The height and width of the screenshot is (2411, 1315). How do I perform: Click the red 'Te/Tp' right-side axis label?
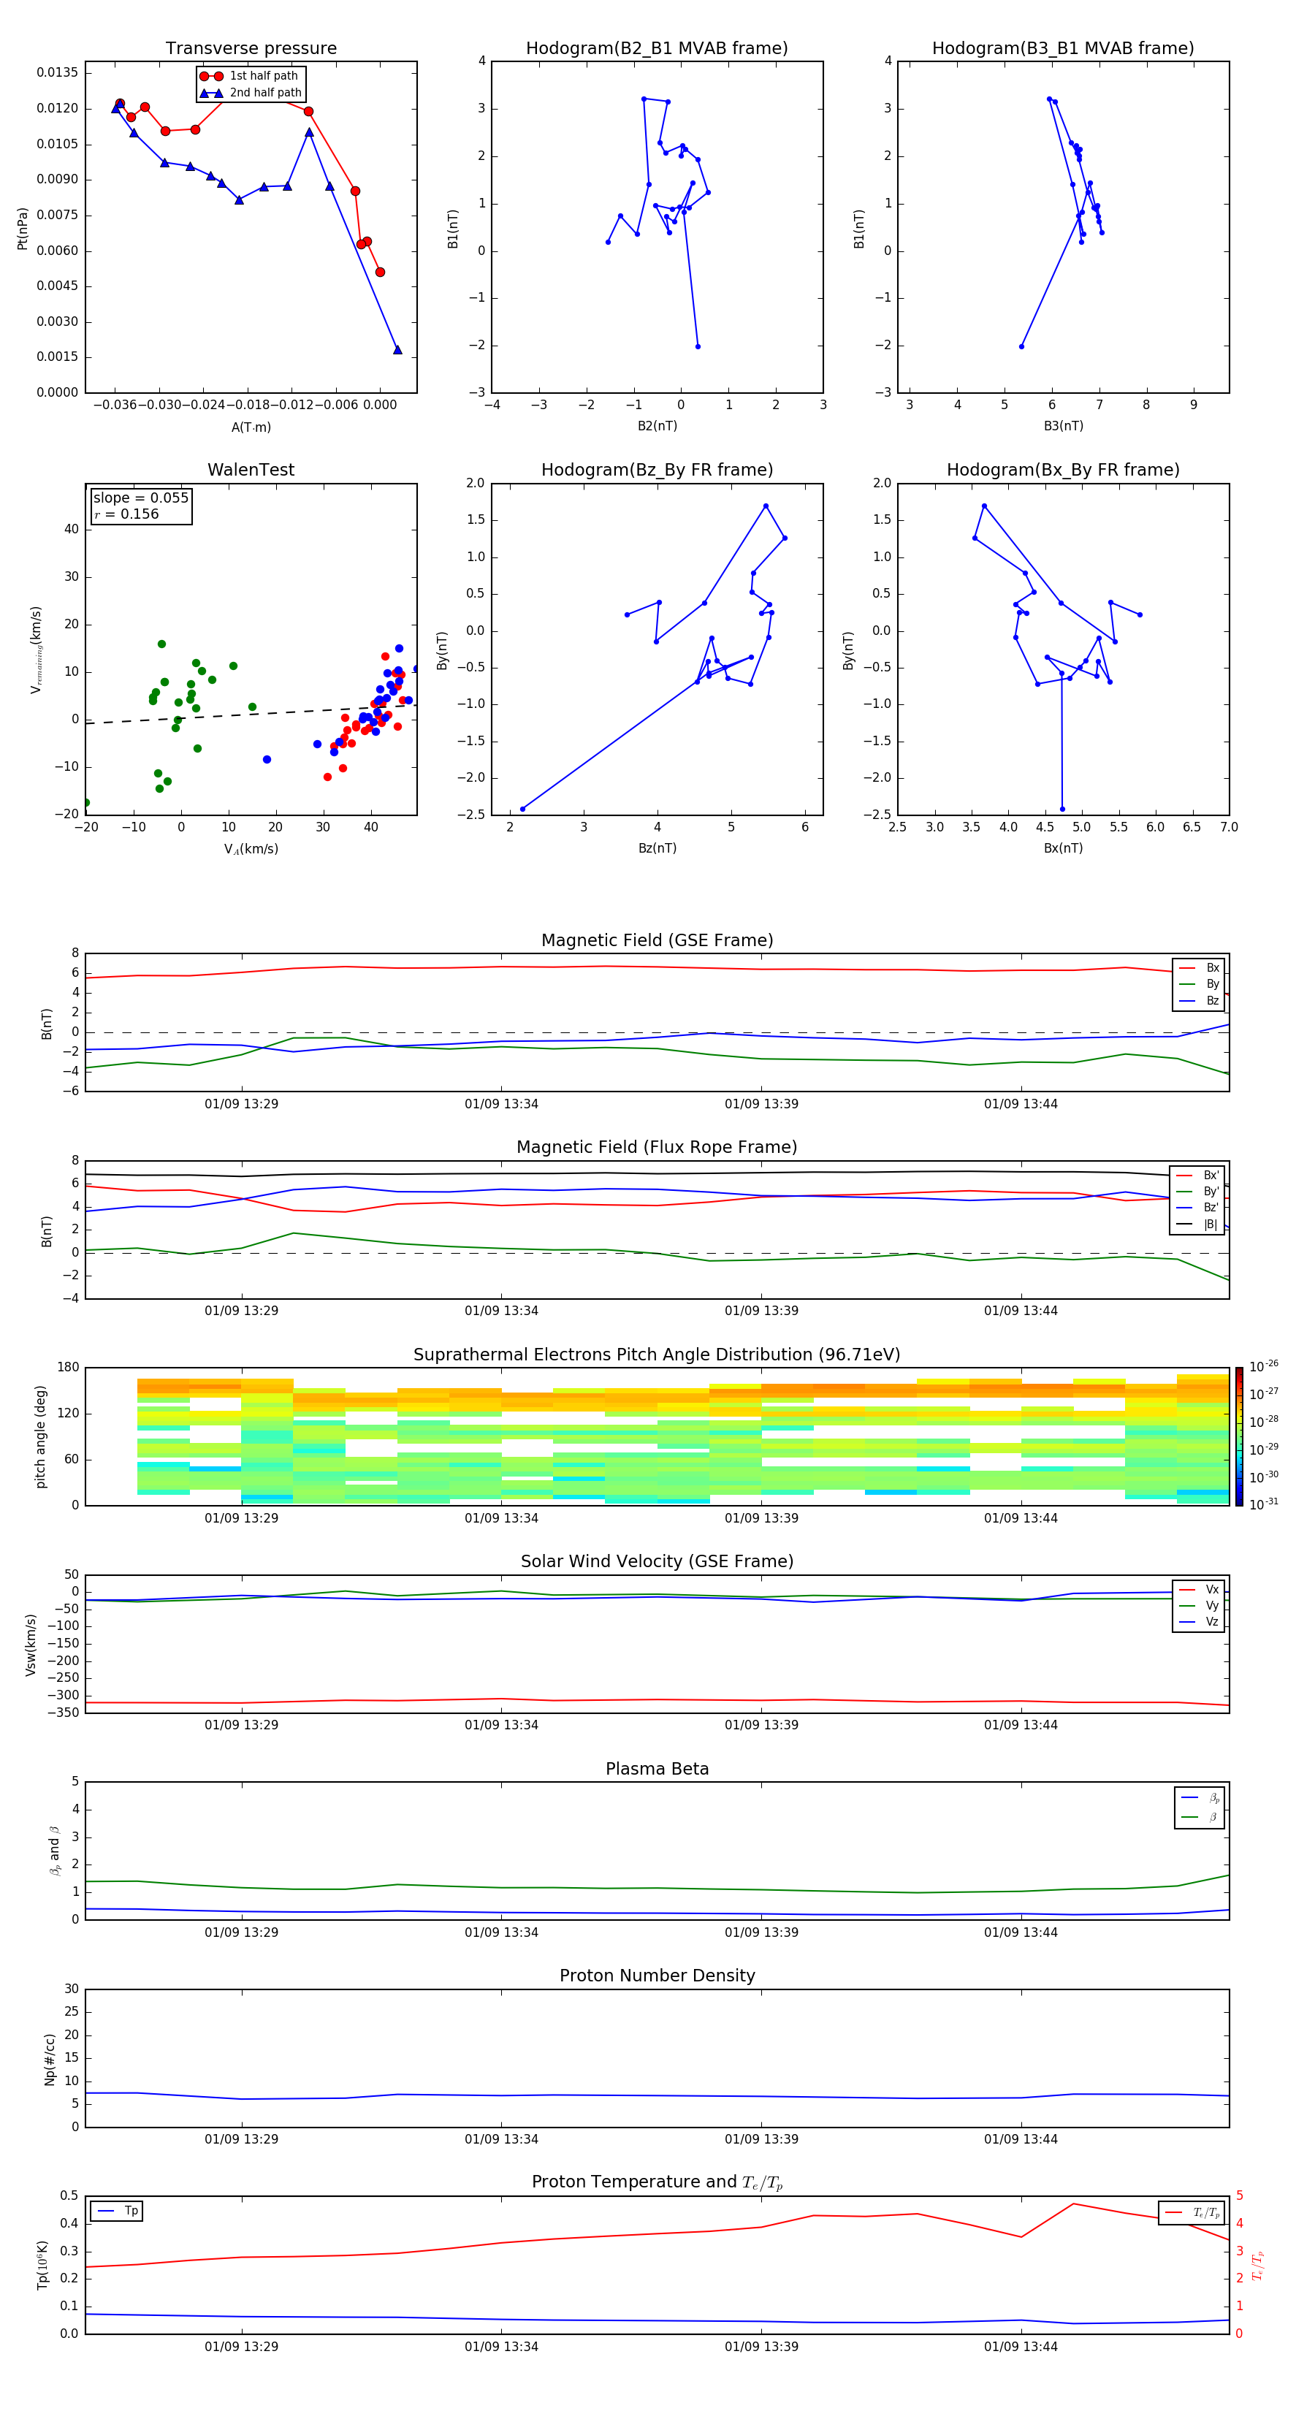(1259, 2265)
